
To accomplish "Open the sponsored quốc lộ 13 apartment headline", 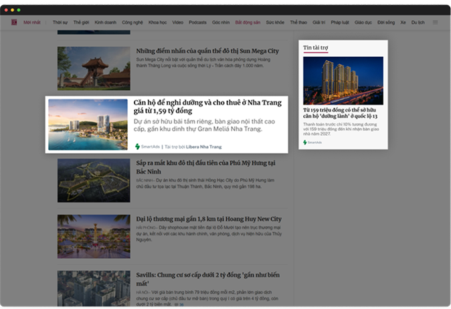I will point(340,113).
